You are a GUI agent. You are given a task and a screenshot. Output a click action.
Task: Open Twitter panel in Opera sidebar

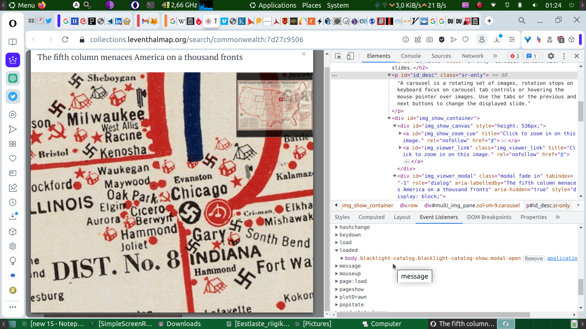coord(13,97)
